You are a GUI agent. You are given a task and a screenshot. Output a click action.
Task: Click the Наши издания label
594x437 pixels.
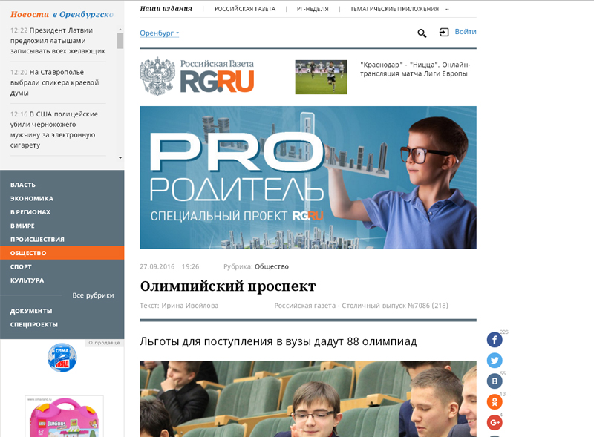(x=166, y=9)
